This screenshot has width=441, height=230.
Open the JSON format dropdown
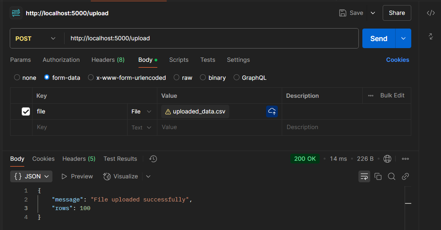[x=31, y=176]
